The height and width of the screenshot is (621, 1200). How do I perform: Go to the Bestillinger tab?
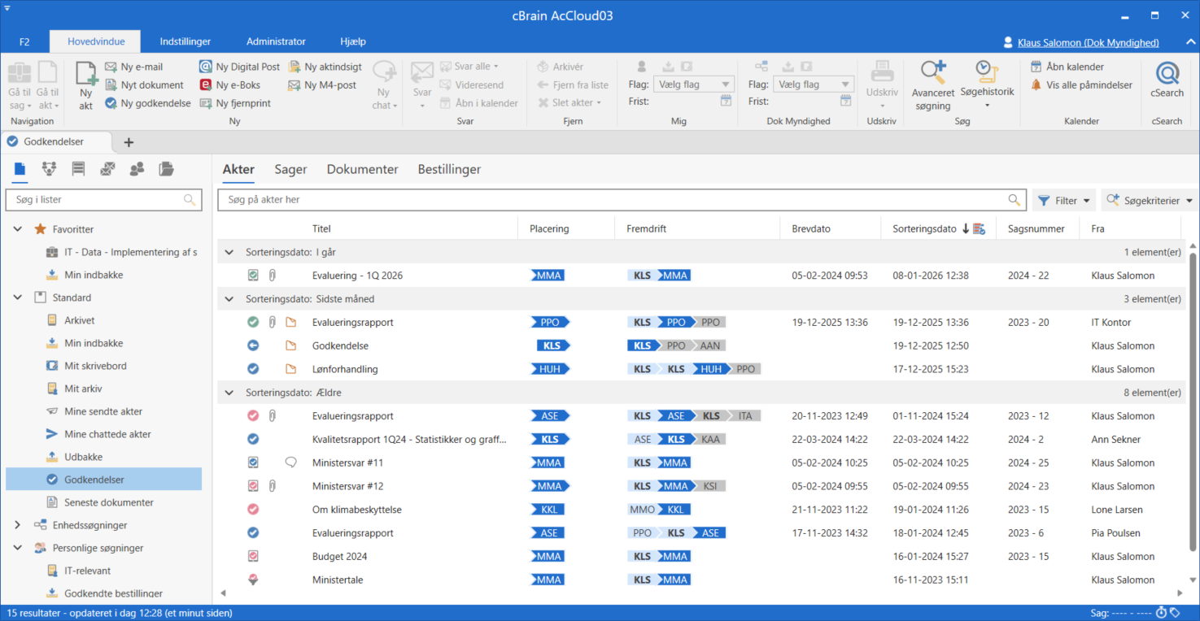pos(449,170)
